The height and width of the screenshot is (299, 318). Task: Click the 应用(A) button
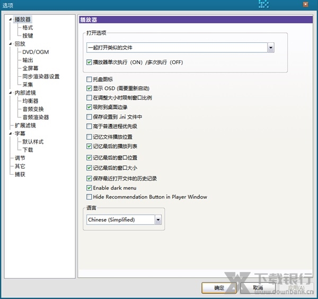(296, 288)
